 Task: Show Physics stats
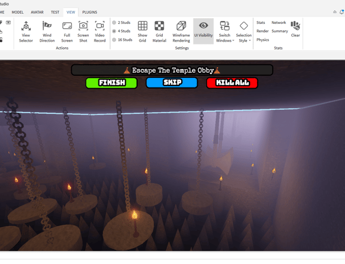[262, 40]
